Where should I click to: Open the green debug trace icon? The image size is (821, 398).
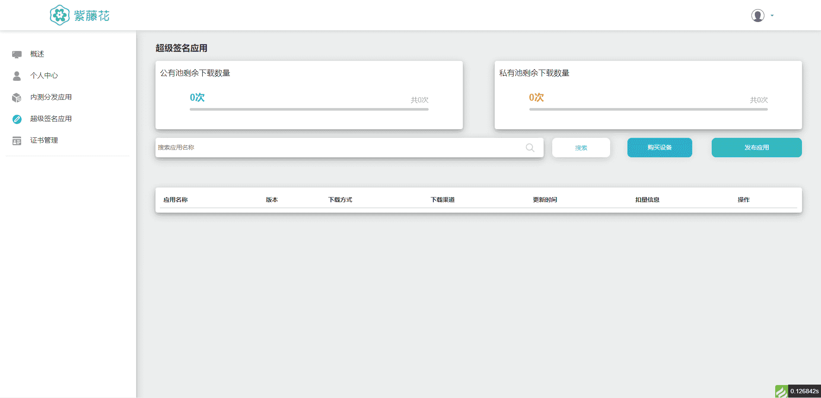point(781,392)
